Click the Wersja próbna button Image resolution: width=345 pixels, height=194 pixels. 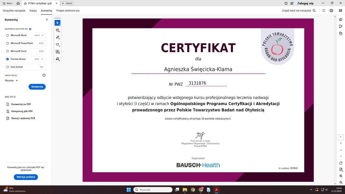click(x=26, y=177)
